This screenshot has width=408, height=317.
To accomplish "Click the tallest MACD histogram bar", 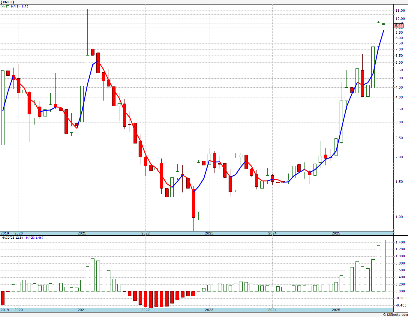I will coord(384,266).
